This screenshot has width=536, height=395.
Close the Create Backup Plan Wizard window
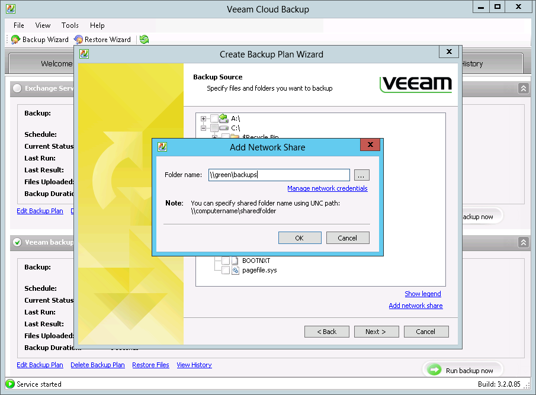[449, 52]
